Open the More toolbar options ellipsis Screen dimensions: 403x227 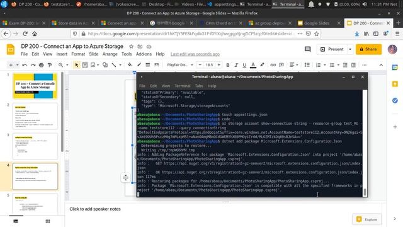[x=364, y=65]
